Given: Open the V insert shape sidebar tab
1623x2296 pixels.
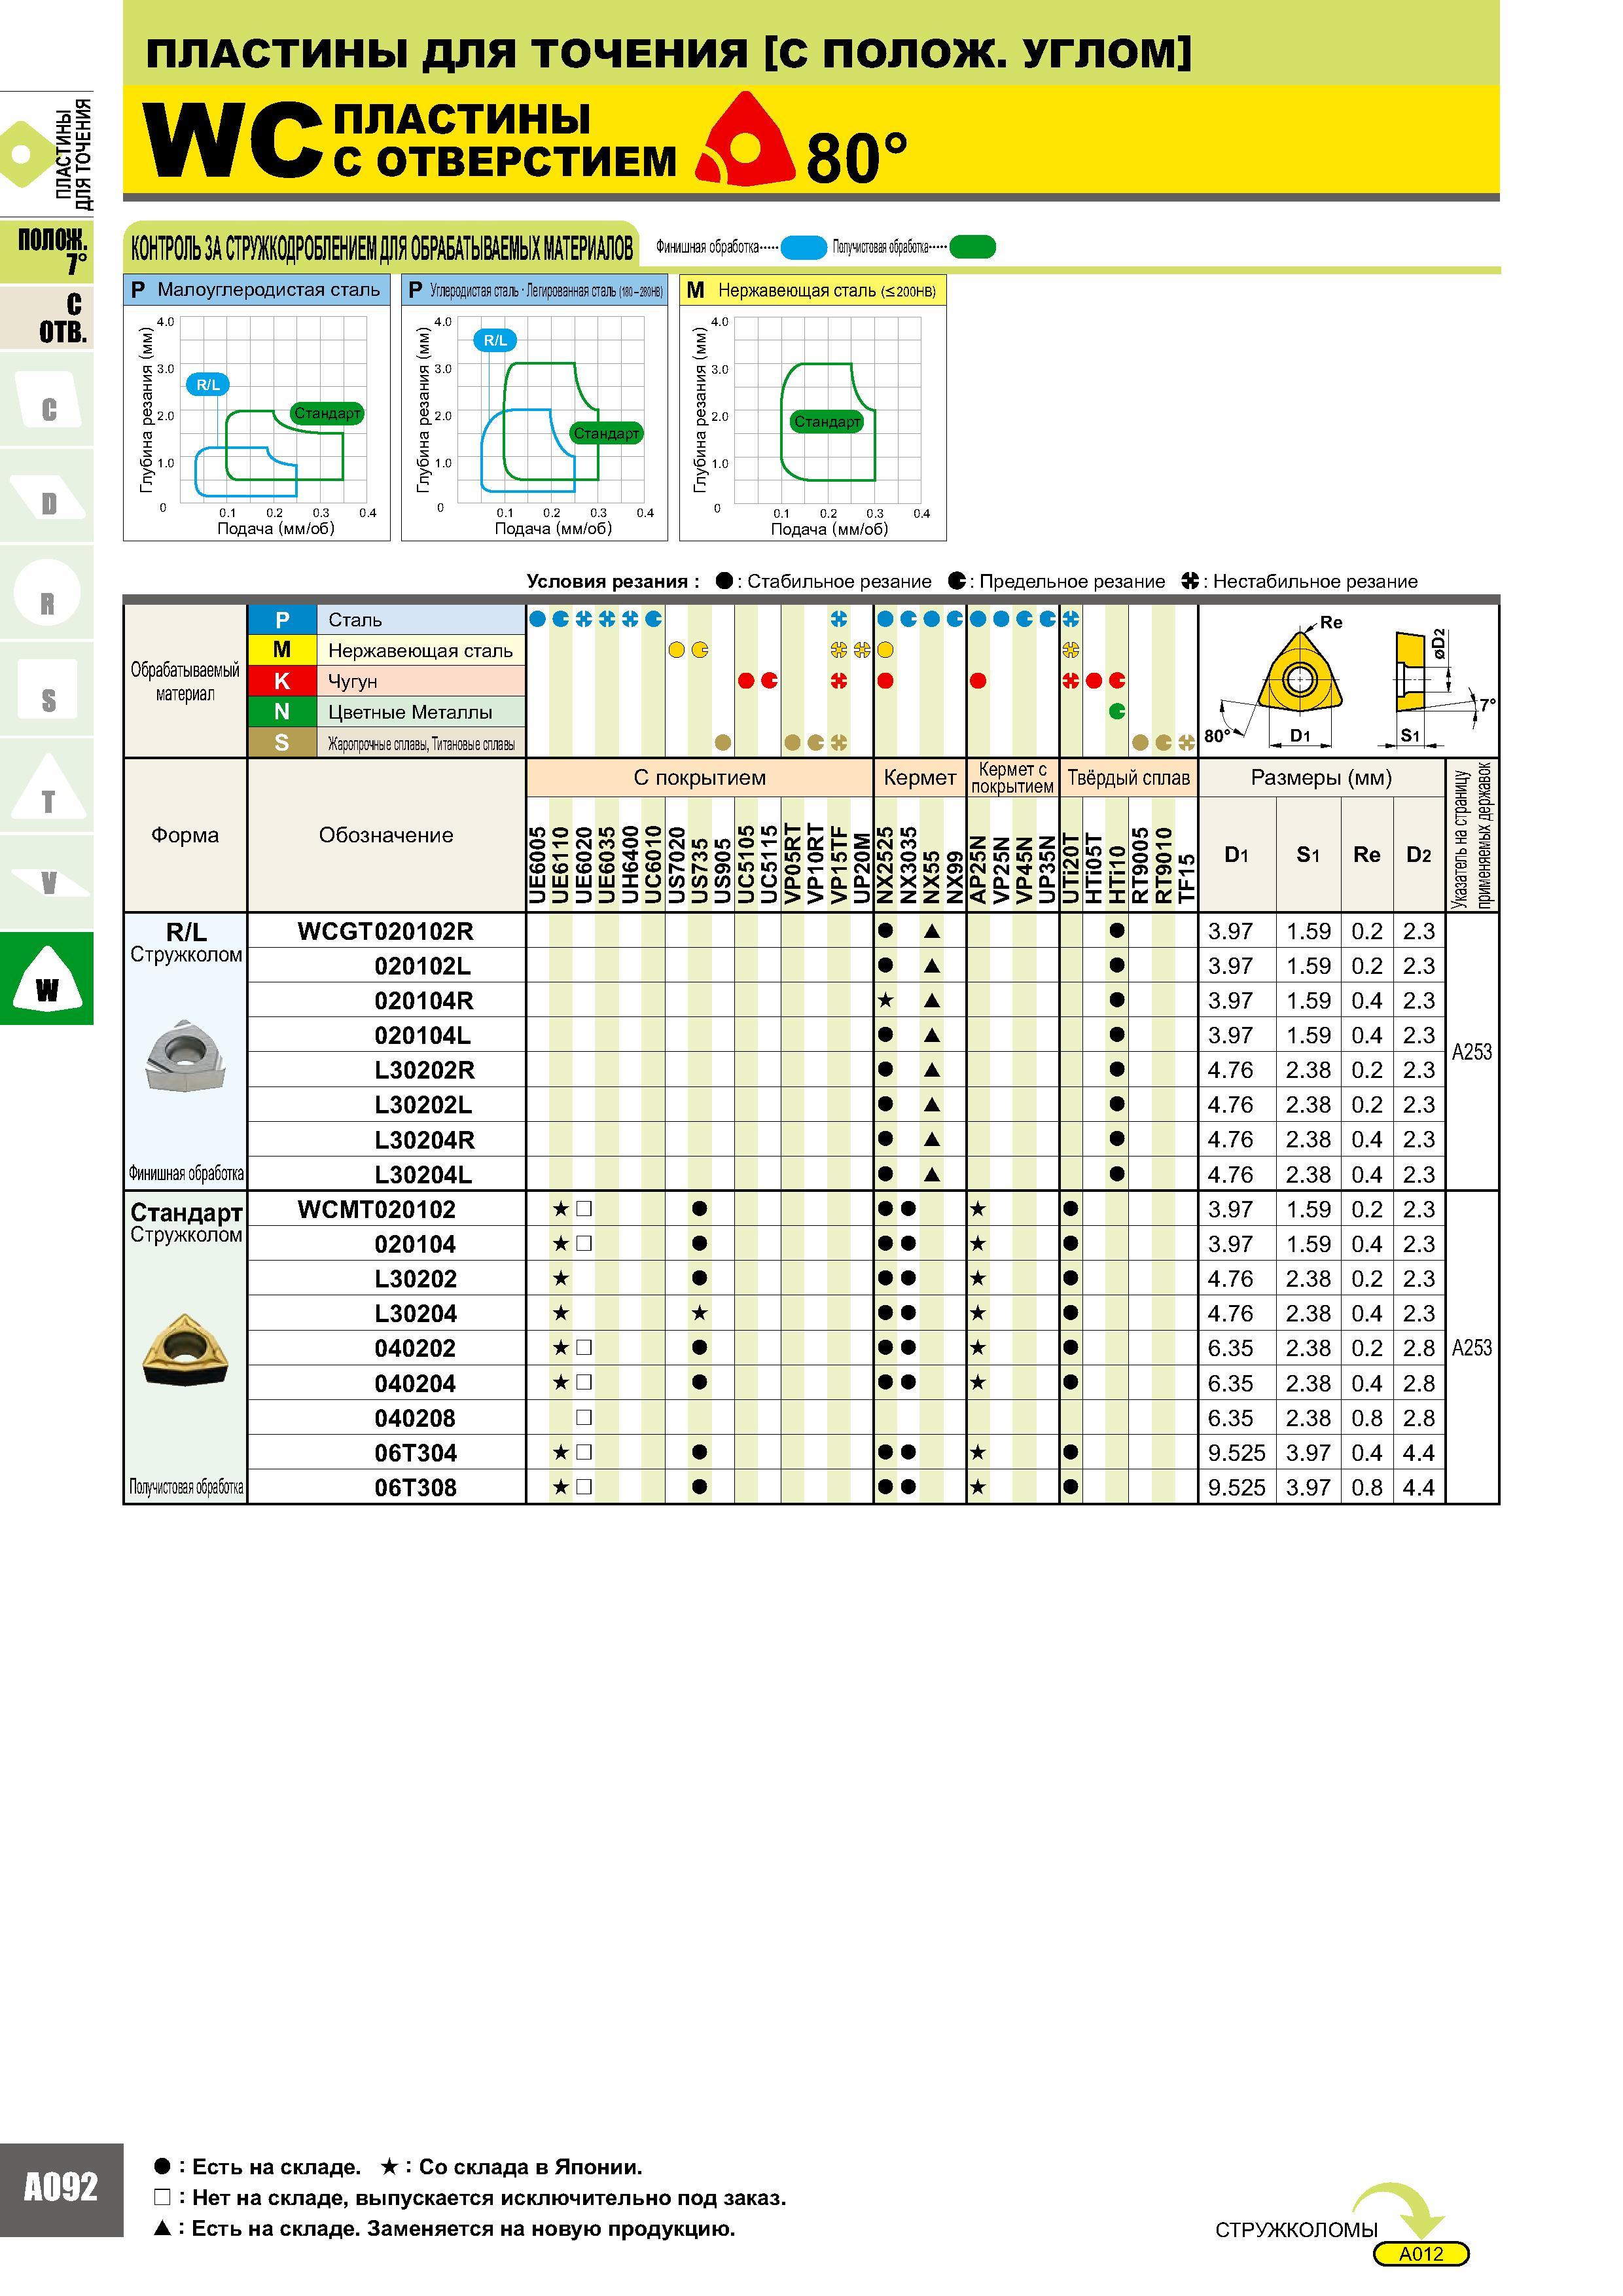Looking at the screenshot, I should coord(47,883).
